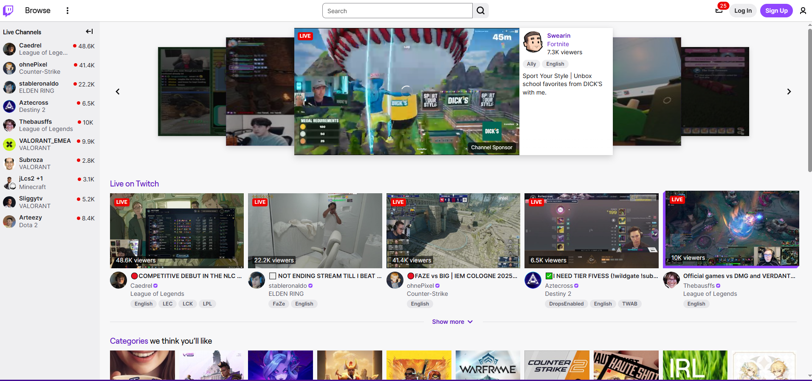Screen dimensions: 812x381
Task: Filter by the LEC tag
Action: coord(168,304)
